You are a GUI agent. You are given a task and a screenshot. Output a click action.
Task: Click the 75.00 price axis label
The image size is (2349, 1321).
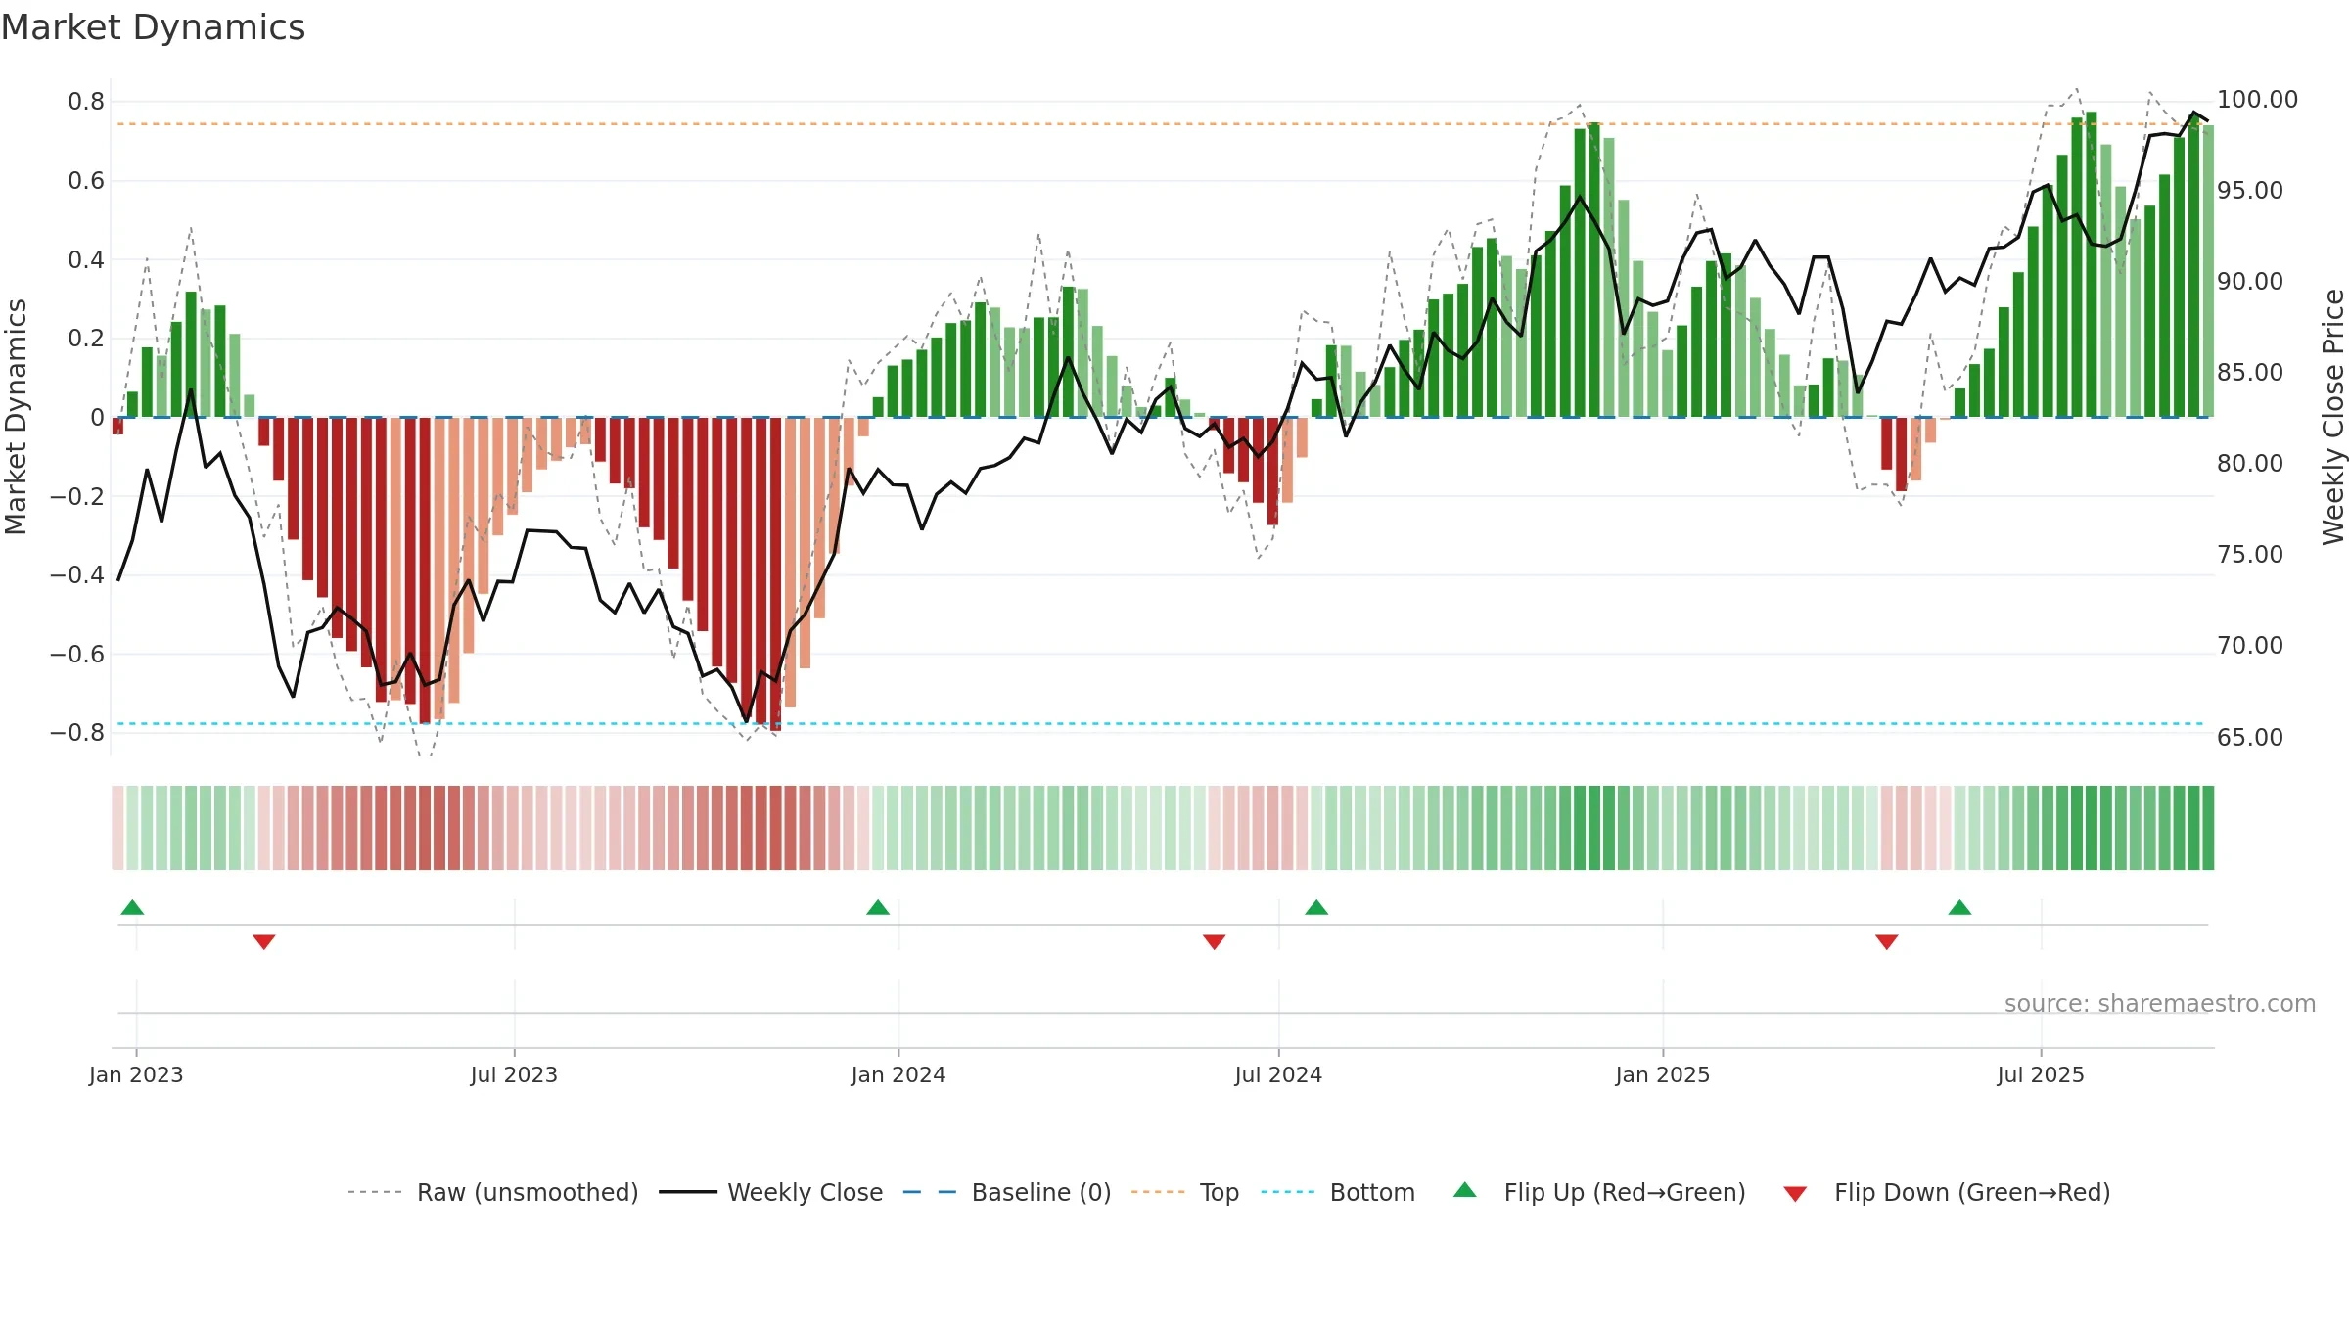pyautogui.click(x=2250, y=555)
